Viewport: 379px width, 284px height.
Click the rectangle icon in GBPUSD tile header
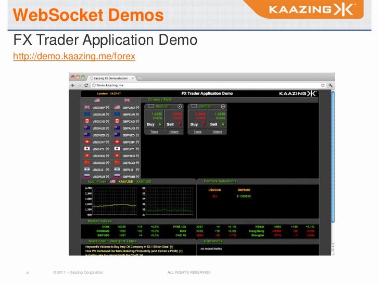[194, 106]
